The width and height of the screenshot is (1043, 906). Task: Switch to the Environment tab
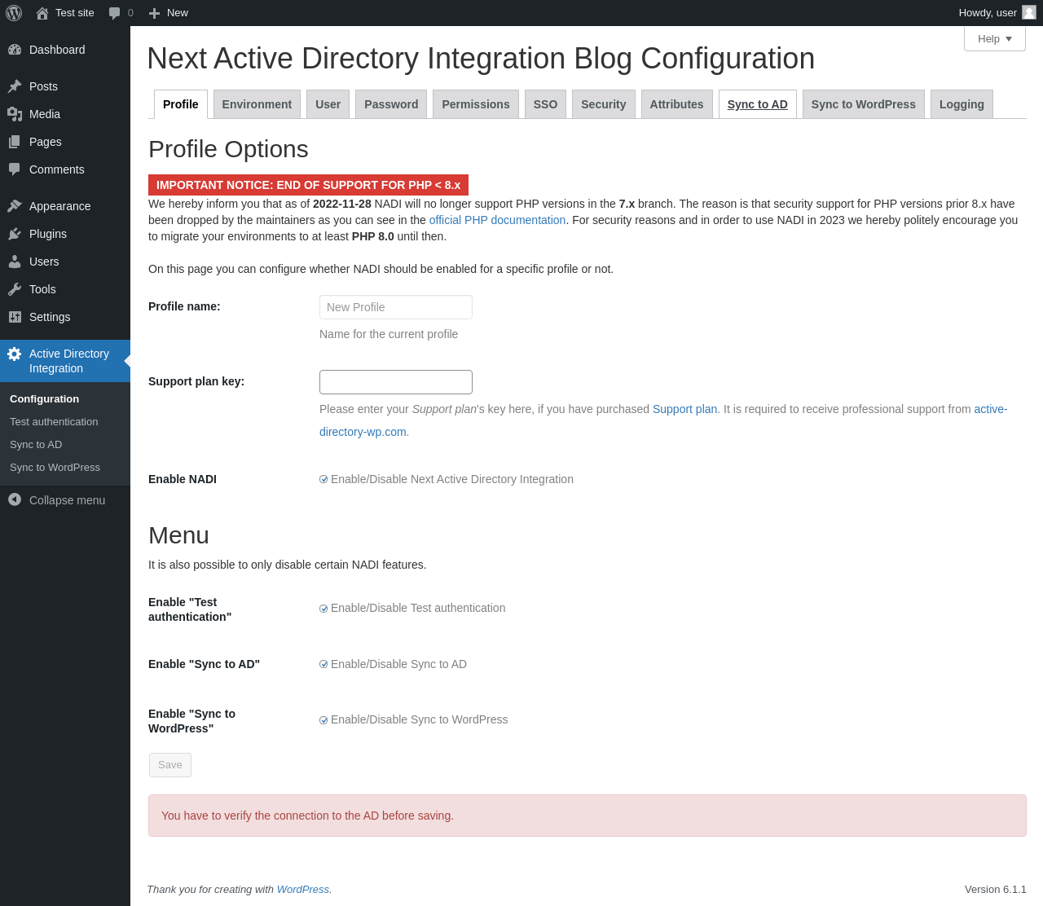(x=257, y=104)
